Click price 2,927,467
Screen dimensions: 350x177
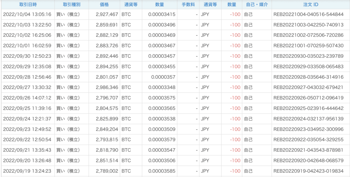(107, 14)
